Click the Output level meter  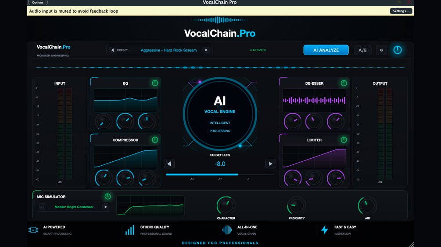[385, 134]
